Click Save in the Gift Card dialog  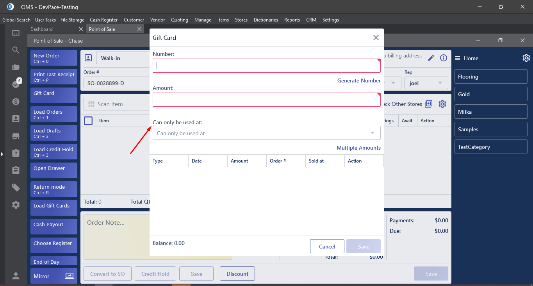[364, 246]
